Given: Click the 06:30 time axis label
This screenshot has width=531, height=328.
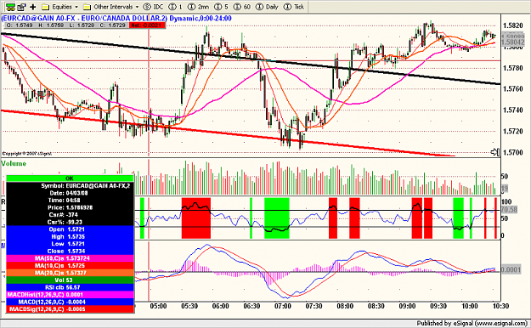Looking at the screenshot, I should pyautogui.click(x=251, y=306).
